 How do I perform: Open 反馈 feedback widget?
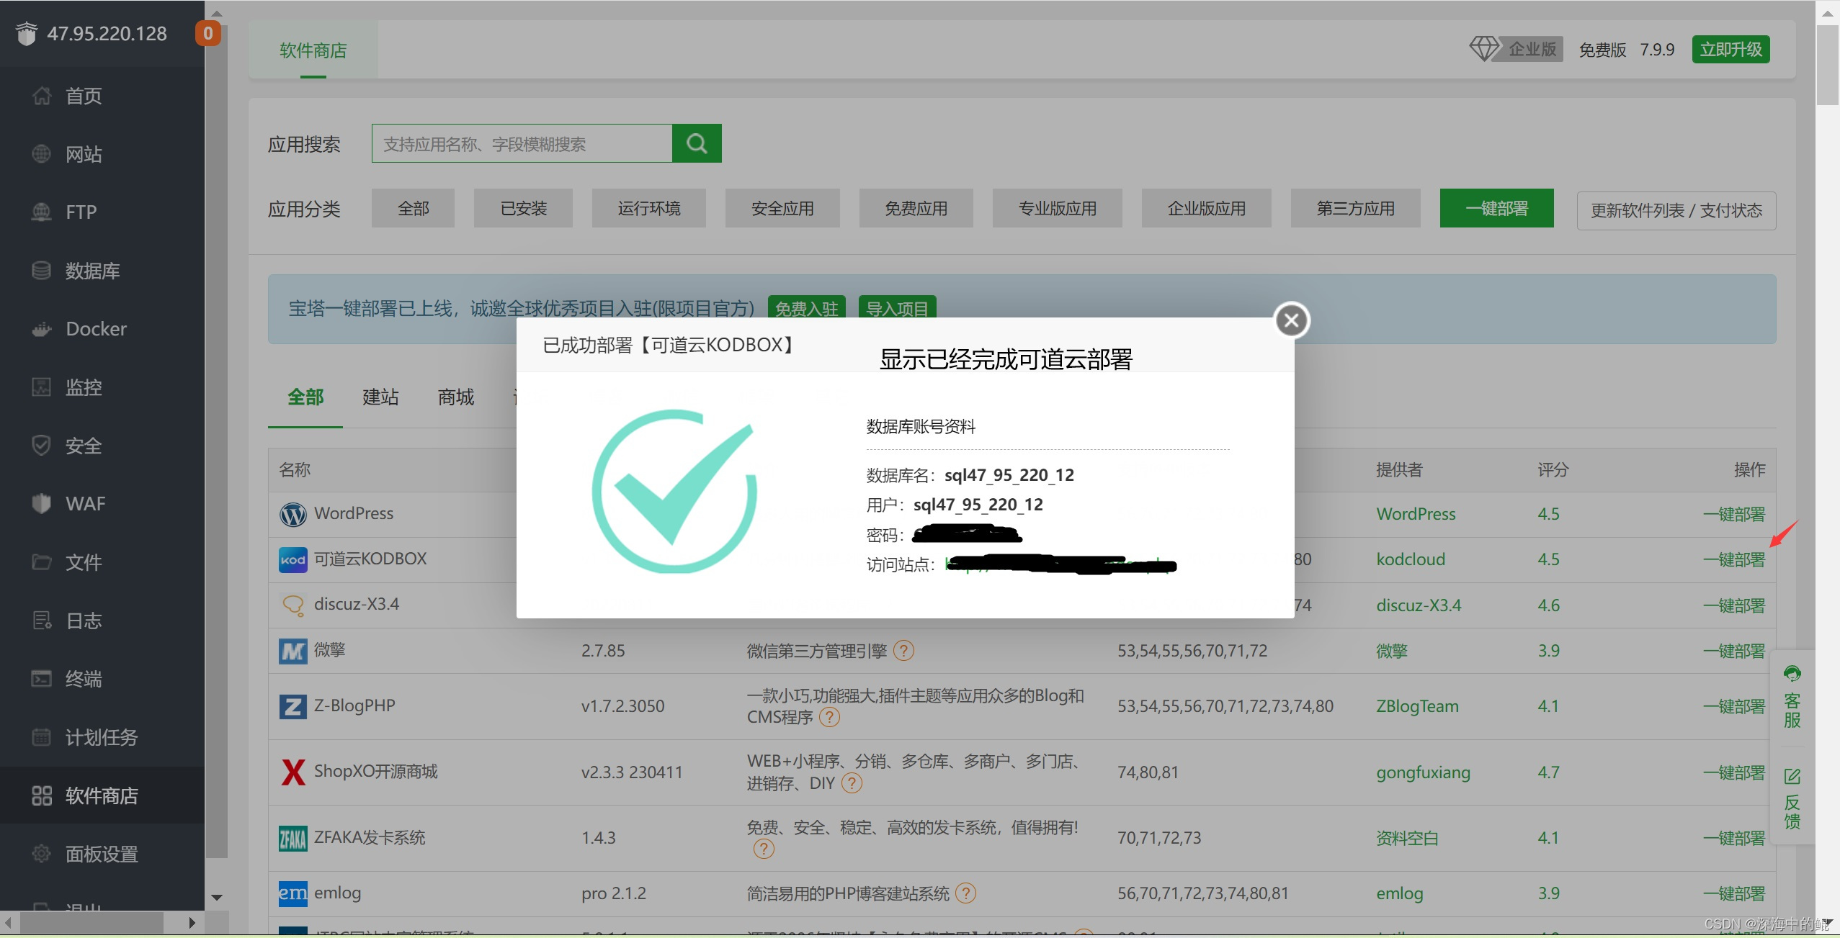(x=1792, y=799)
